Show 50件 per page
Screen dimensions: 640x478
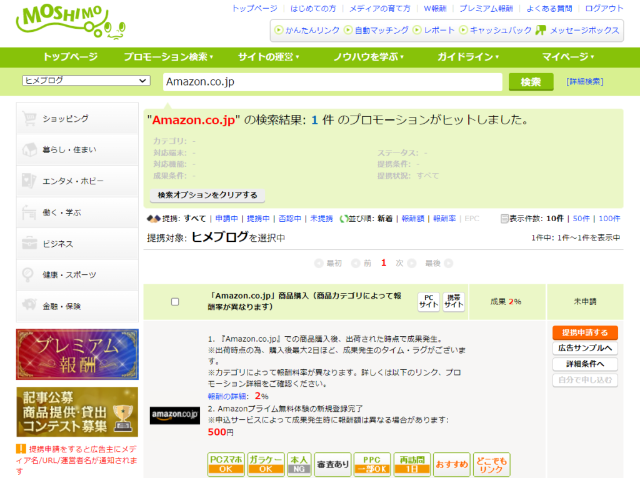tap(581, 219)
